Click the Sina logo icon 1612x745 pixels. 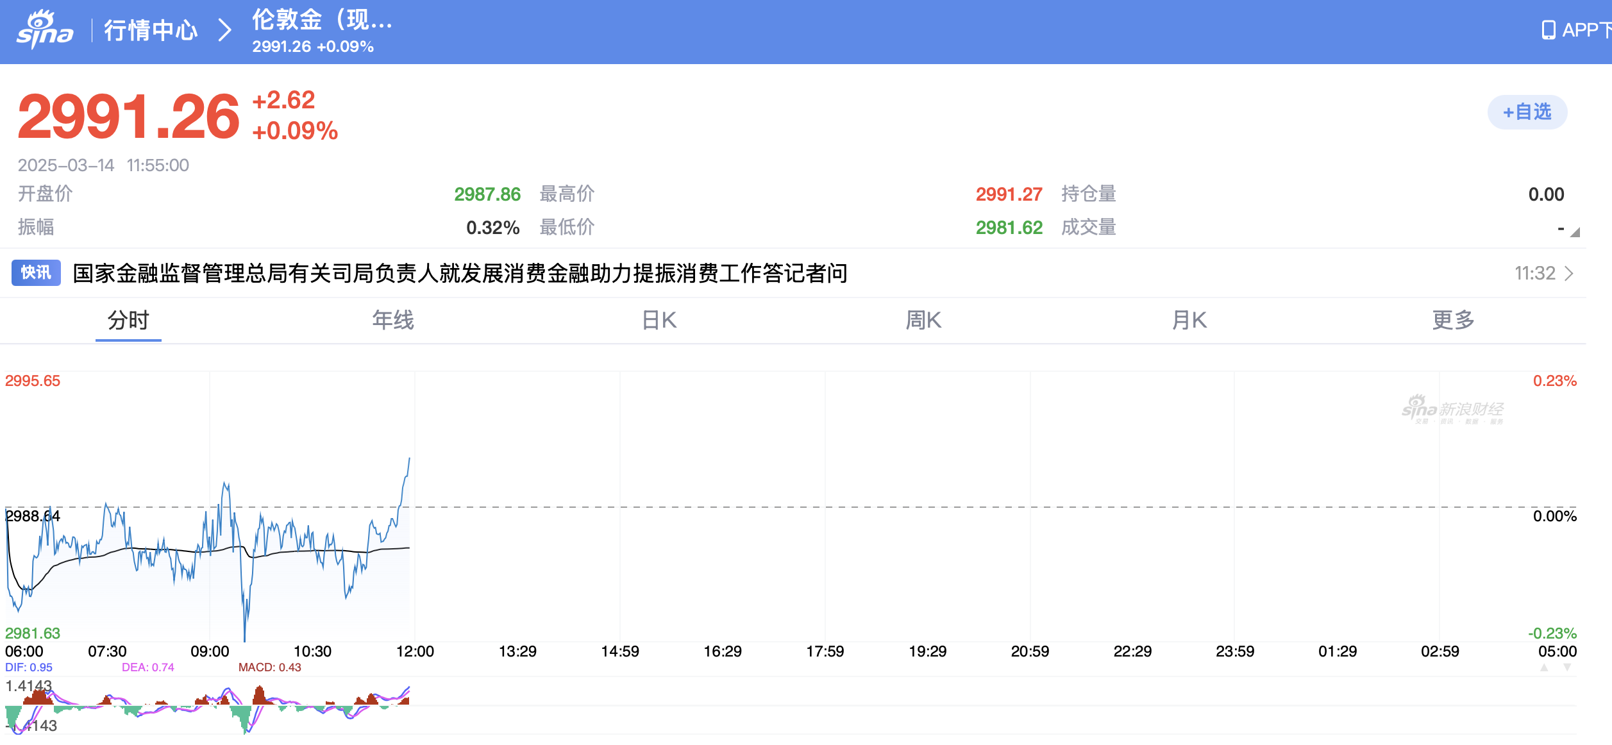(45, 29)
